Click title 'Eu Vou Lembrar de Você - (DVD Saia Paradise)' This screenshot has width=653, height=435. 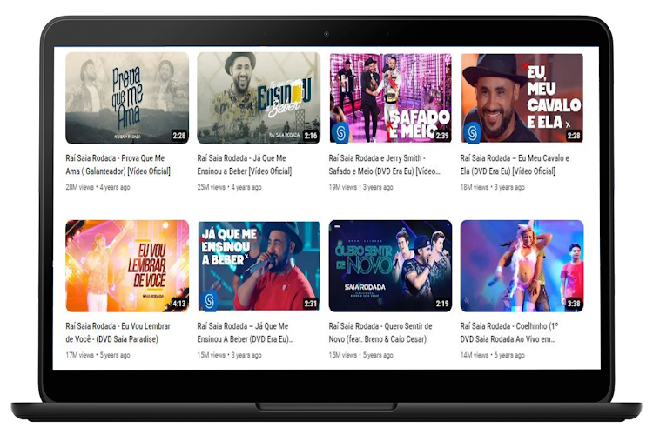click(x=118, y=332)
